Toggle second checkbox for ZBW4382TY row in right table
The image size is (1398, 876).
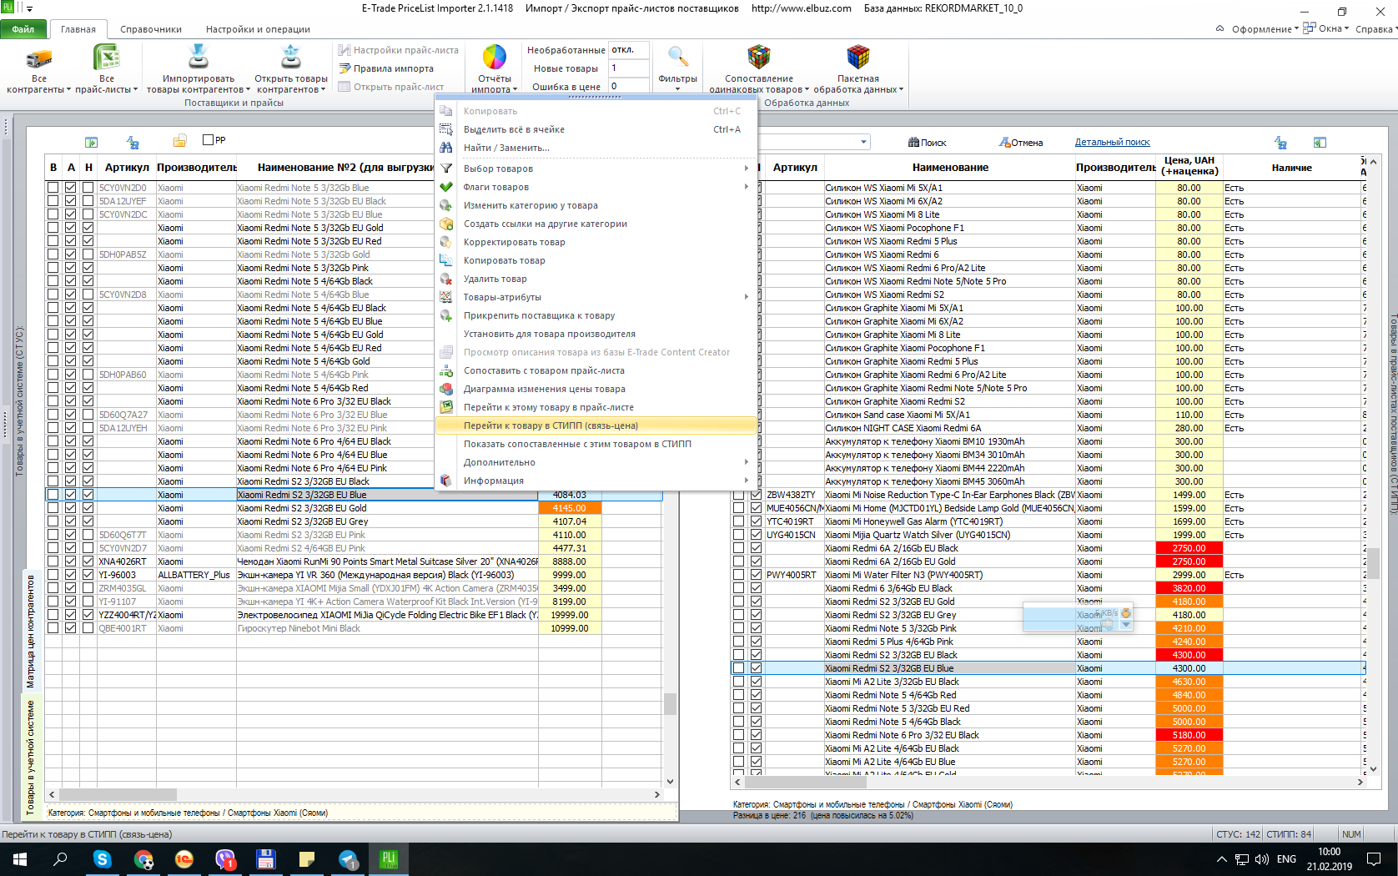coord(756,495)
